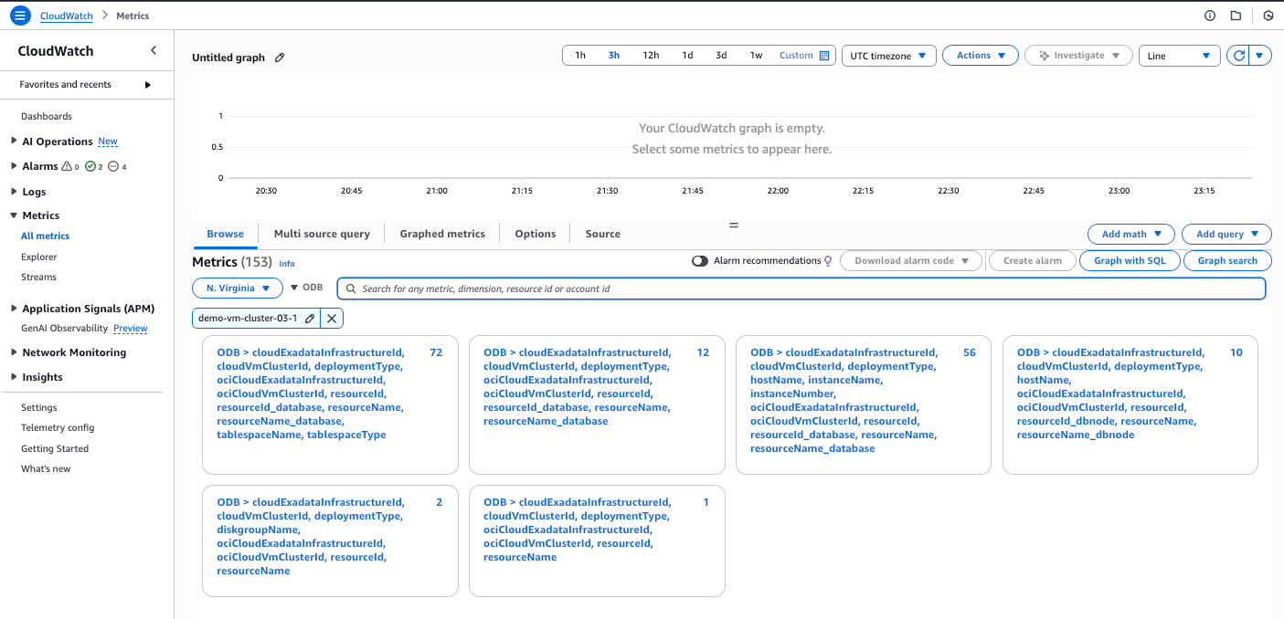
Task: Click the info icon in the top bar
Action: pos(1209,15)
